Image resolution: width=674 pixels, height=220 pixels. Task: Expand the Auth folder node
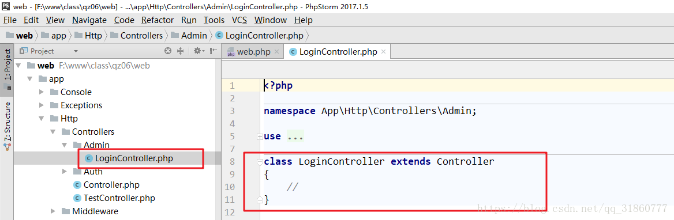click(x=65, y=172)
